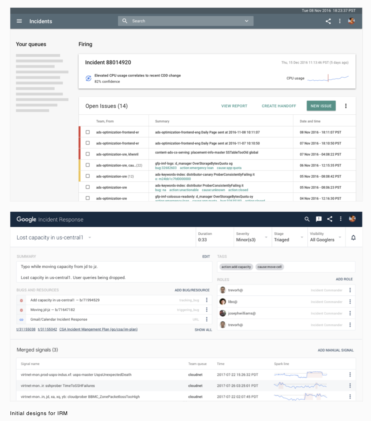The image size is (371, 421).
Task: Open the hamburger menu in Incidents header
Action: point(19,21)
